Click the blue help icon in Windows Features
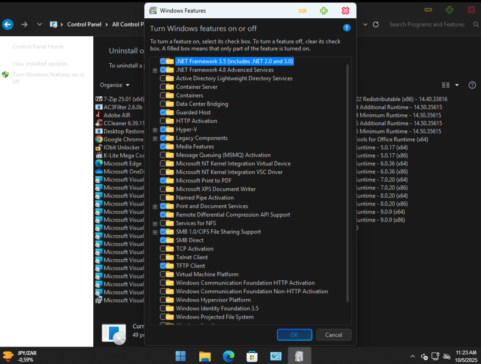Viewport: 481px width, 364px height. pos(347,28)
